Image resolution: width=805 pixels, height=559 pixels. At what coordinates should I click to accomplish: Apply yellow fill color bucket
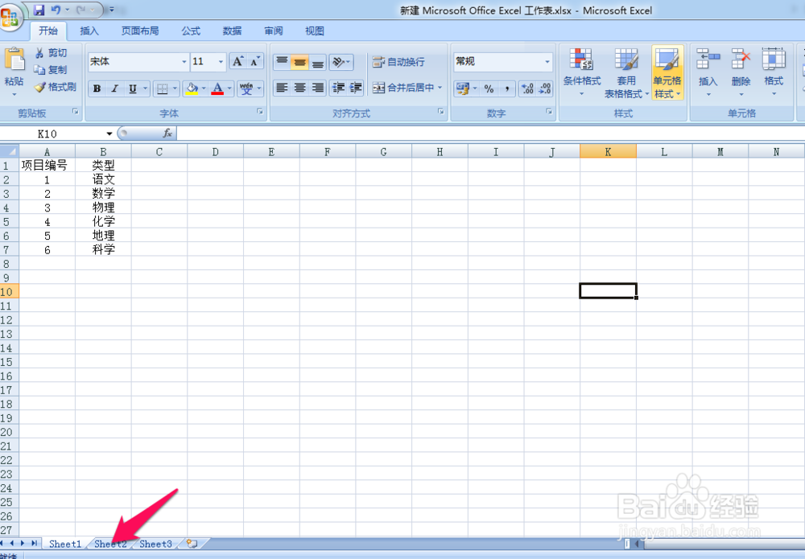click(192, 88)
